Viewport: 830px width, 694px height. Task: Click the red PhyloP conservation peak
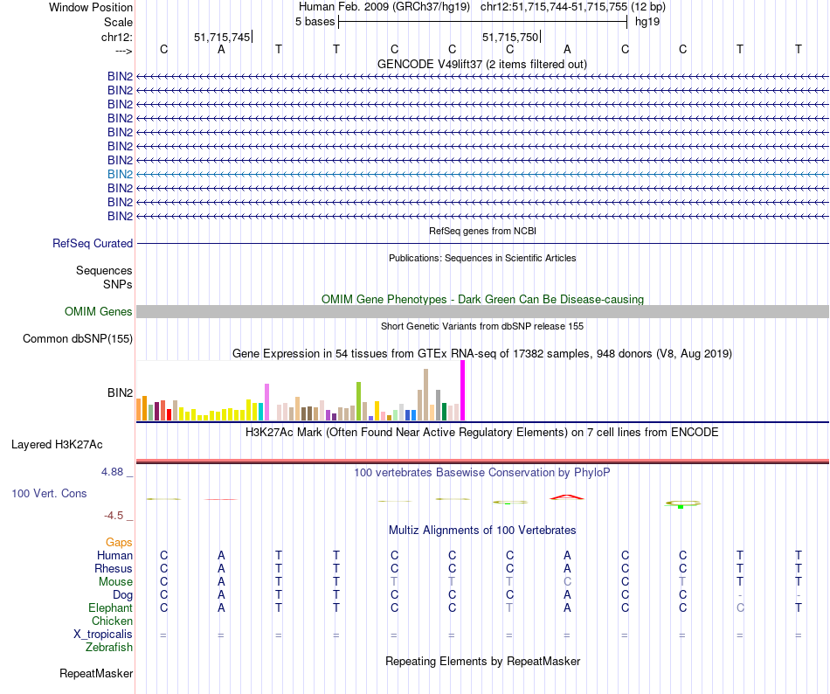coord(567,496)
